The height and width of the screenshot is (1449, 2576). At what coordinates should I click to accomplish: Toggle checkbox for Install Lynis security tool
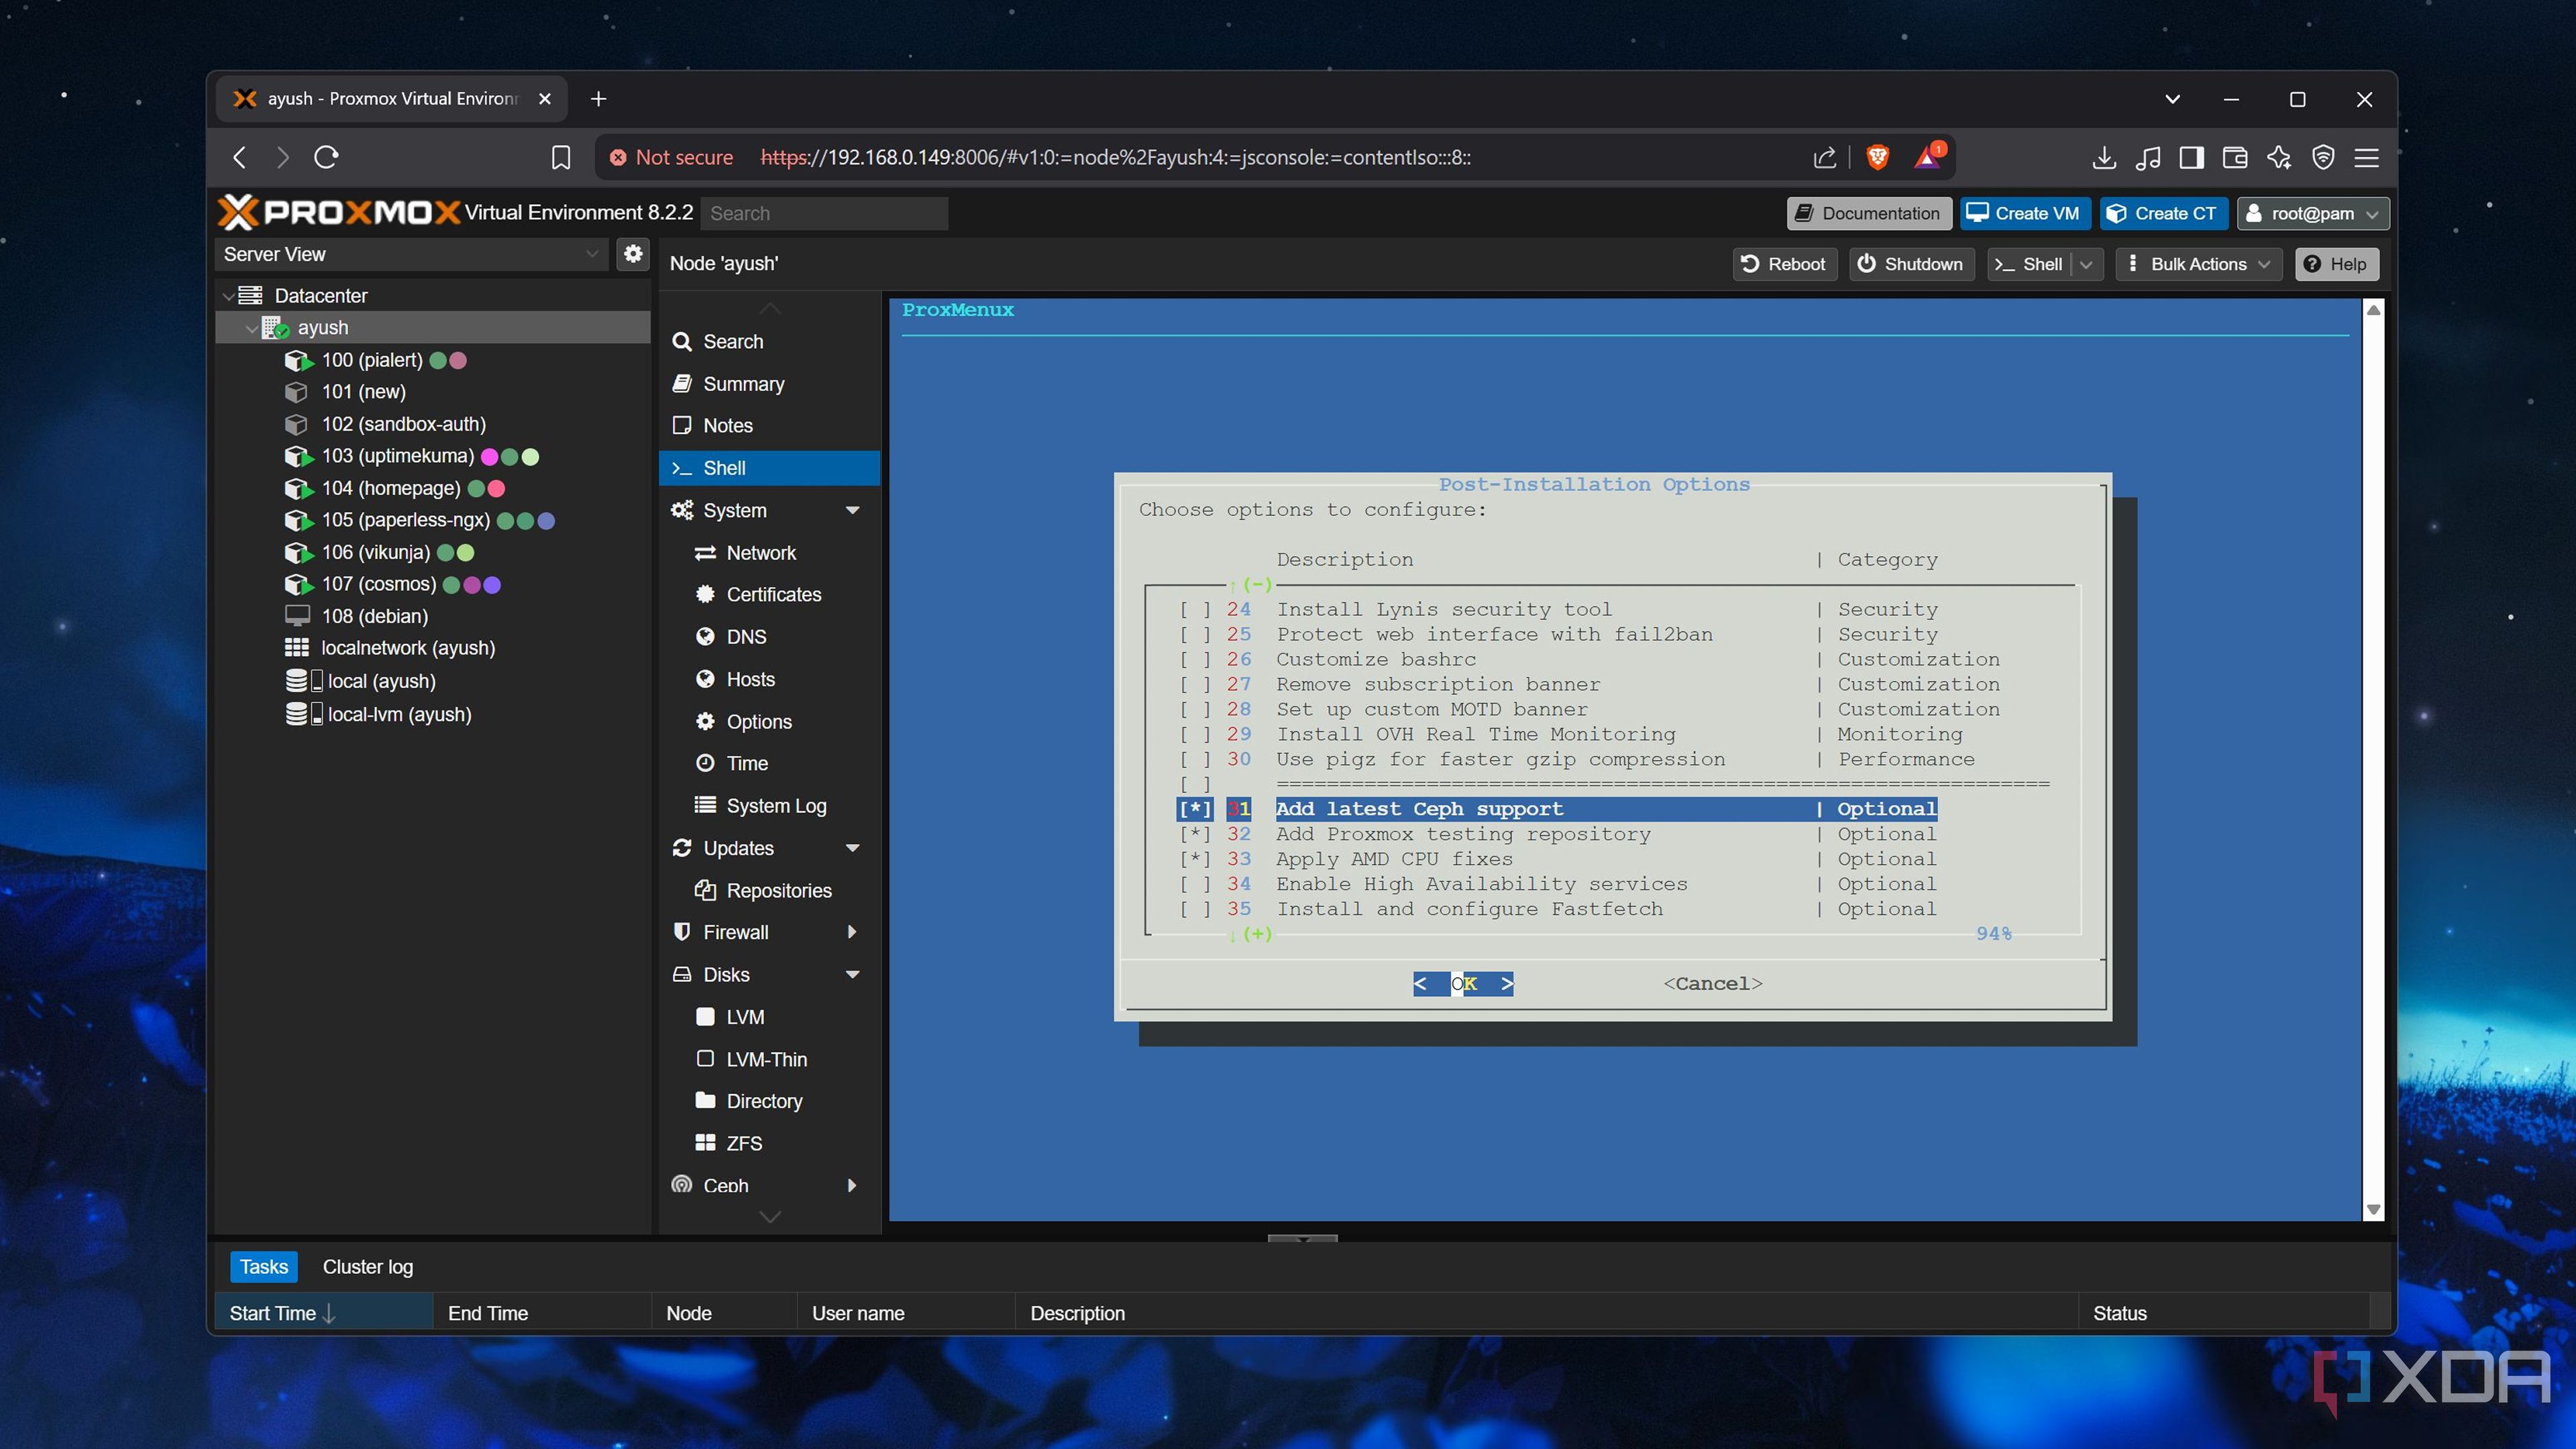click(1195, 609)
